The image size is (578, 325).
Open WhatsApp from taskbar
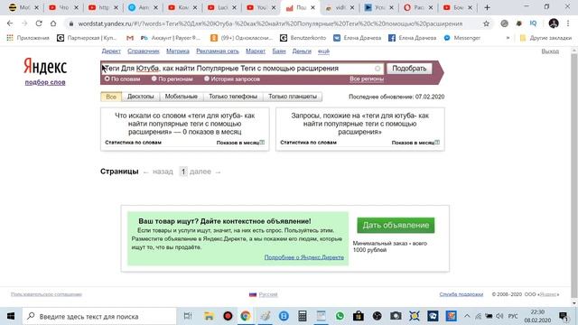point(340,316)
